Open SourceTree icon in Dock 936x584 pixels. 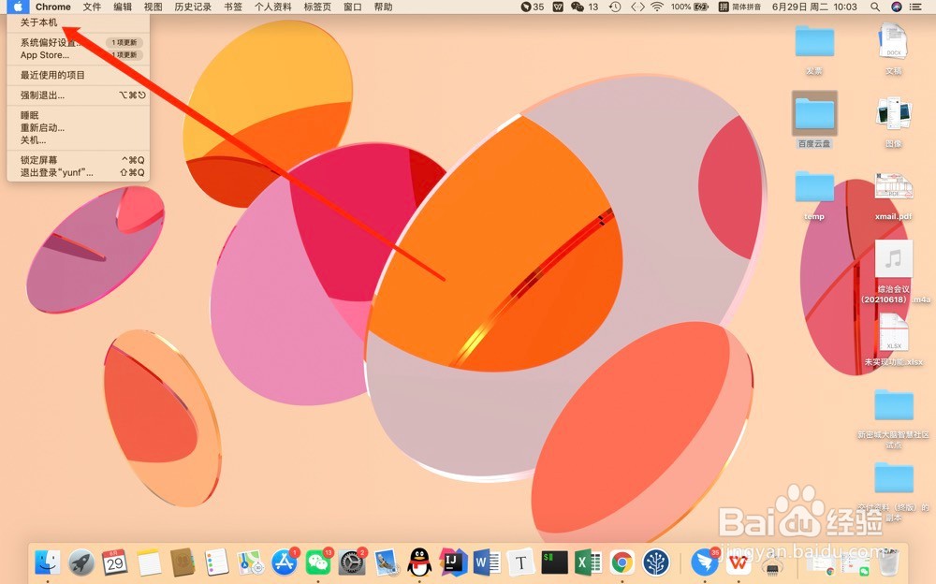pyautogui.click(x=656, y=562)
